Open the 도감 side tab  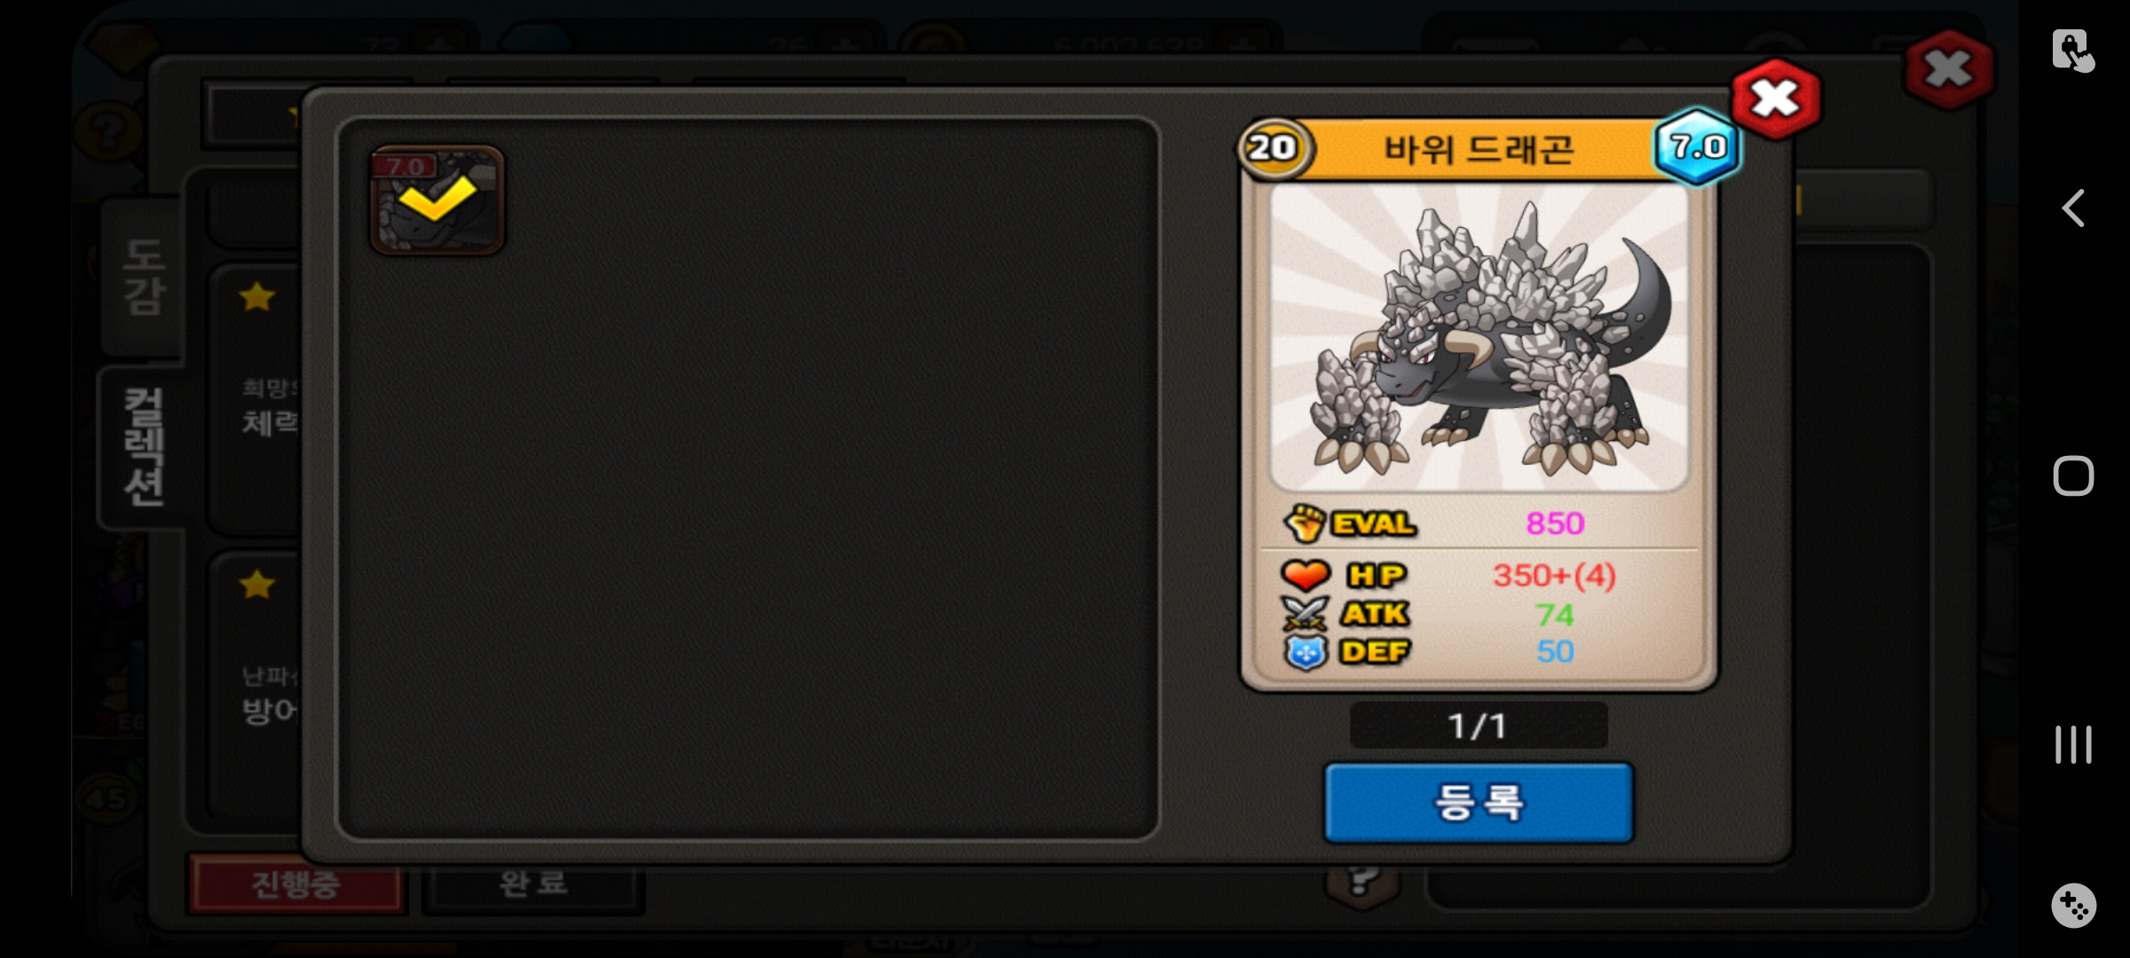point(143,277)
